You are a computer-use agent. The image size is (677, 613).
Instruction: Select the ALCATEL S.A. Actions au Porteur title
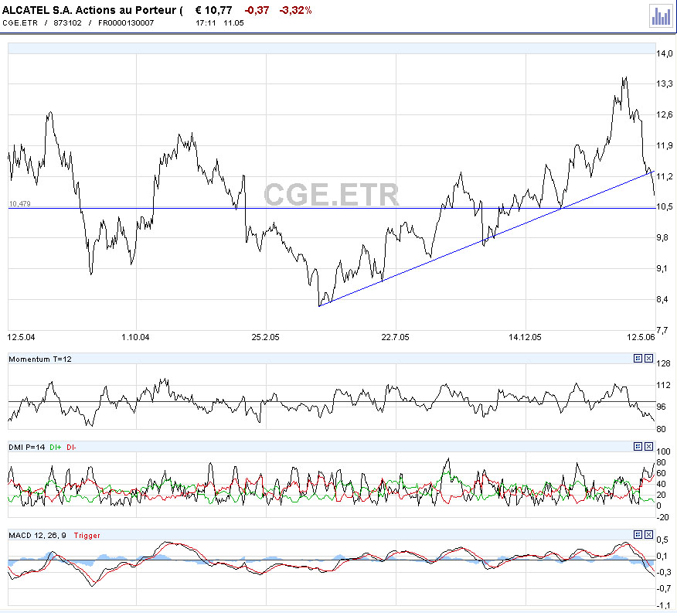tap(93, 10)
